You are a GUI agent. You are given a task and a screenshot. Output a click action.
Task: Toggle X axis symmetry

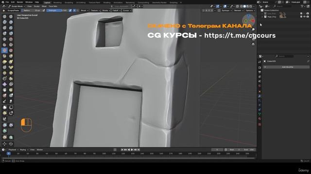pos(206,11)
